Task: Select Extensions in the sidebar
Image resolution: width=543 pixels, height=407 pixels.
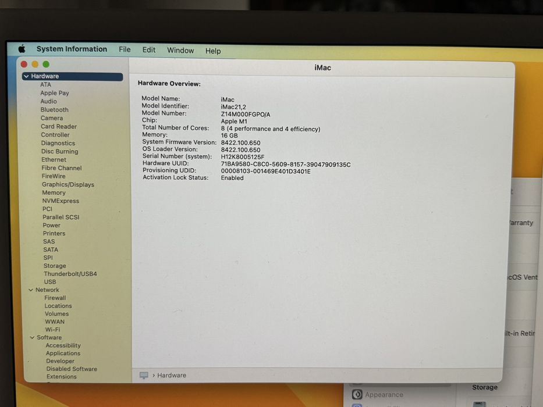Action: click(62, 377)
